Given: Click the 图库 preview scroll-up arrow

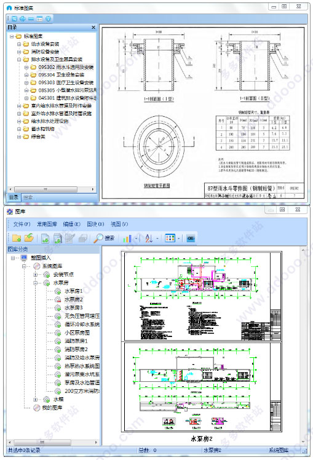Looking at the screenshot, I should click(303, 250).
